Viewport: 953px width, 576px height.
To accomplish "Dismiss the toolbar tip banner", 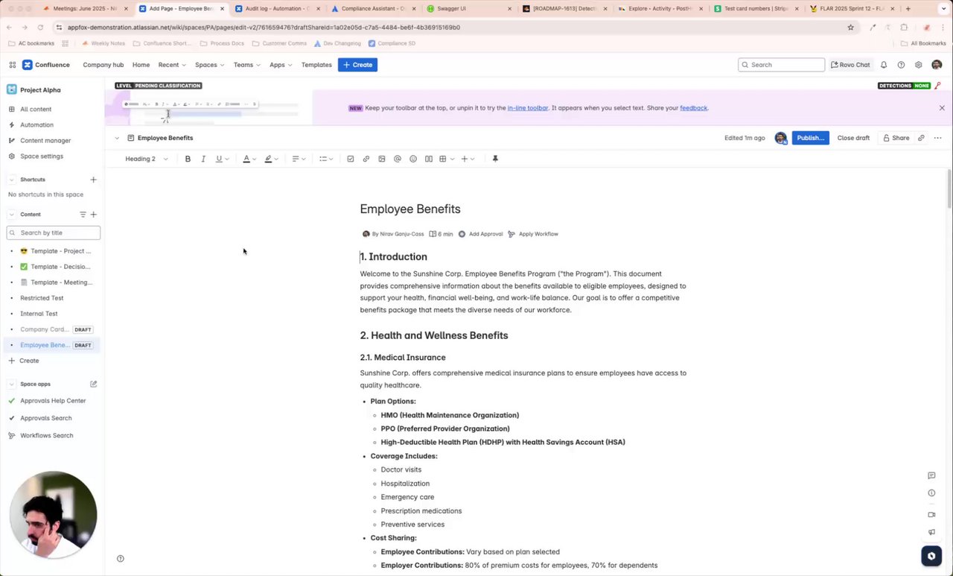I will pyautogui.click(x=942, y=108).
